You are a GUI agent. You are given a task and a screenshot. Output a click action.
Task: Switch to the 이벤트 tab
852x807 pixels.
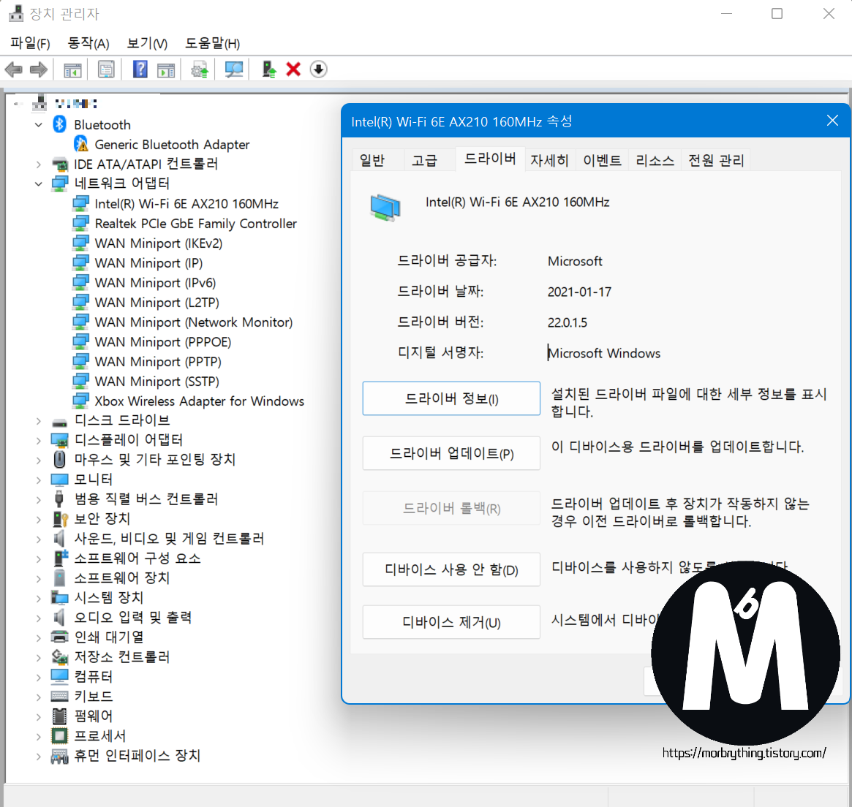(602, 160)
